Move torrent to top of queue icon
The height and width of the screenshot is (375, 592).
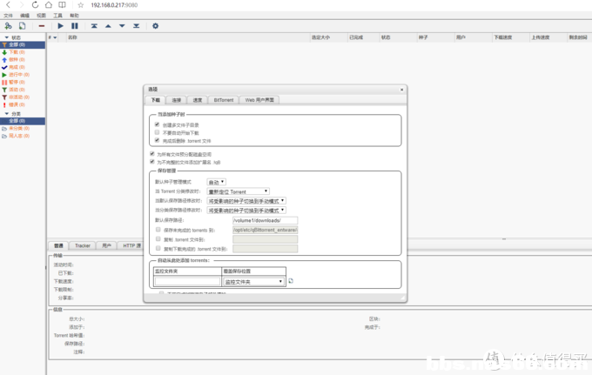[94, 26]
